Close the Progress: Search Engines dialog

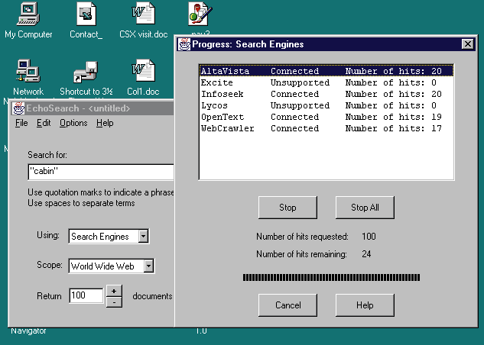coord(468,44)
